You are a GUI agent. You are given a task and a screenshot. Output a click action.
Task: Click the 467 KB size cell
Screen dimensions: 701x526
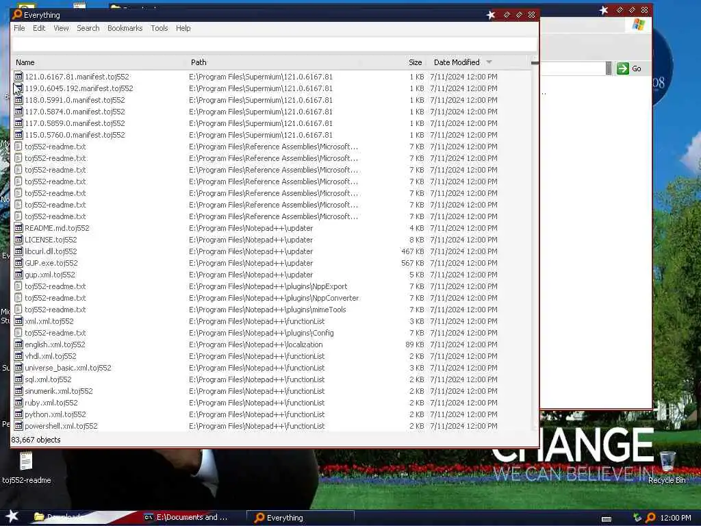pyautogui.click(x=412, y=251)
